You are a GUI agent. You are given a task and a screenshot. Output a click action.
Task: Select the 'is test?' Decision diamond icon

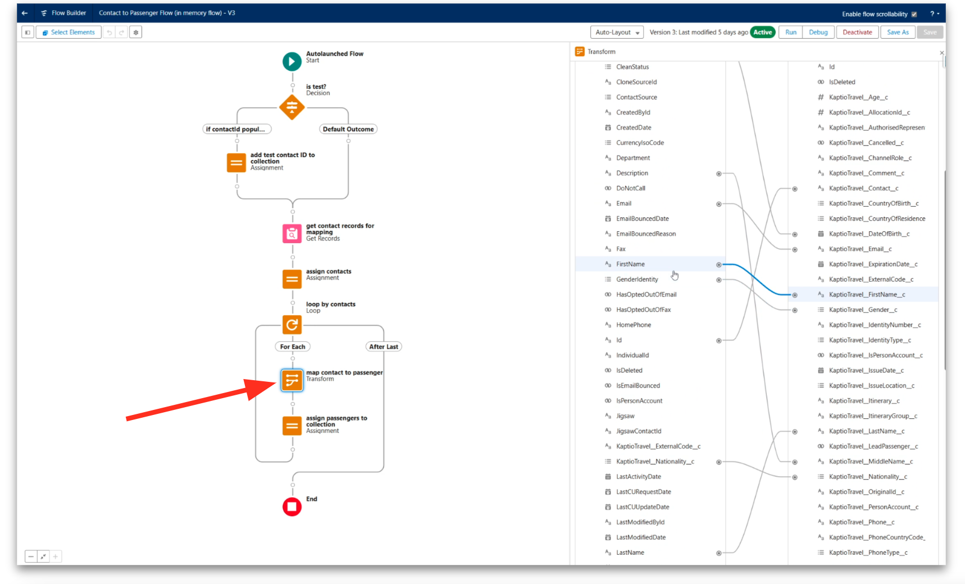coord(292,107)
